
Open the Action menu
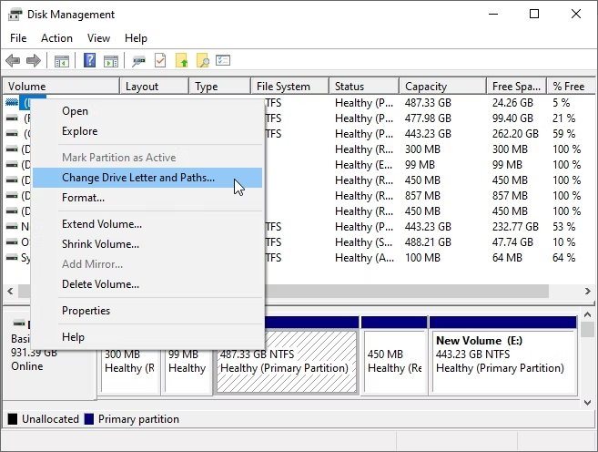tap(56, 38)
